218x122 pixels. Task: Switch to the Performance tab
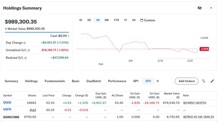pyautogui.click(x=117, y=81)
